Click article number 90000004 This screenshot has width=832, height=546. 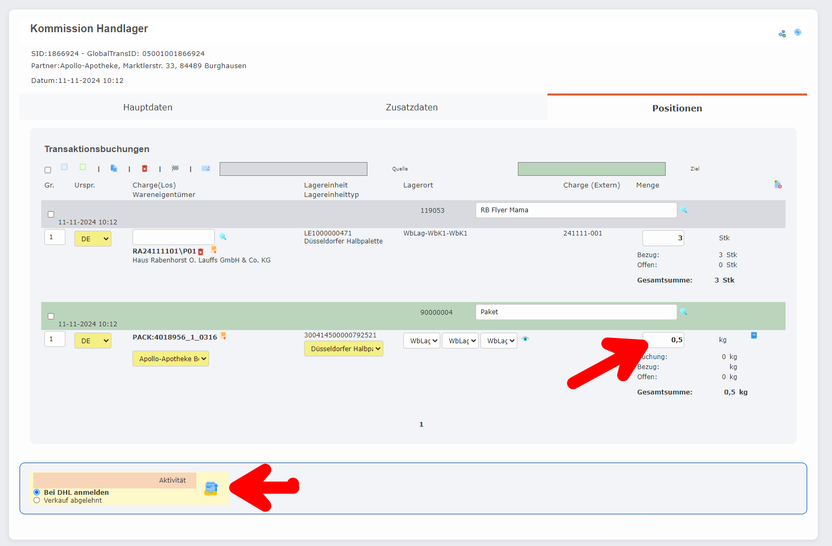tap(437, 312)
